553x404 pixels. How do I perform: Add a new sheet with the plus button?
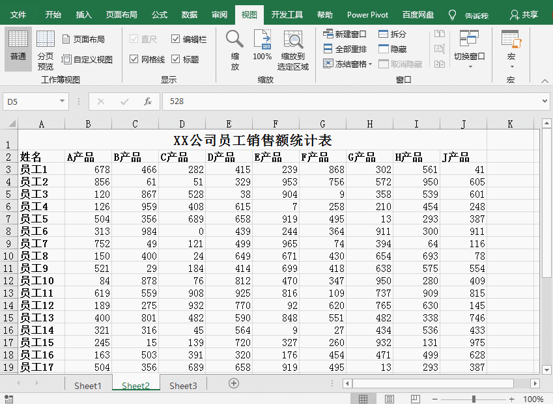coord(233,385)
